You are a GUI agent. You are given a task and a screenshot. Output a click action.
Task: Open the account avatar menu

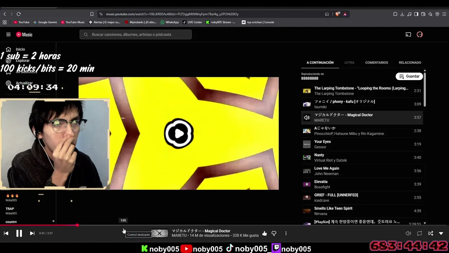420,34
